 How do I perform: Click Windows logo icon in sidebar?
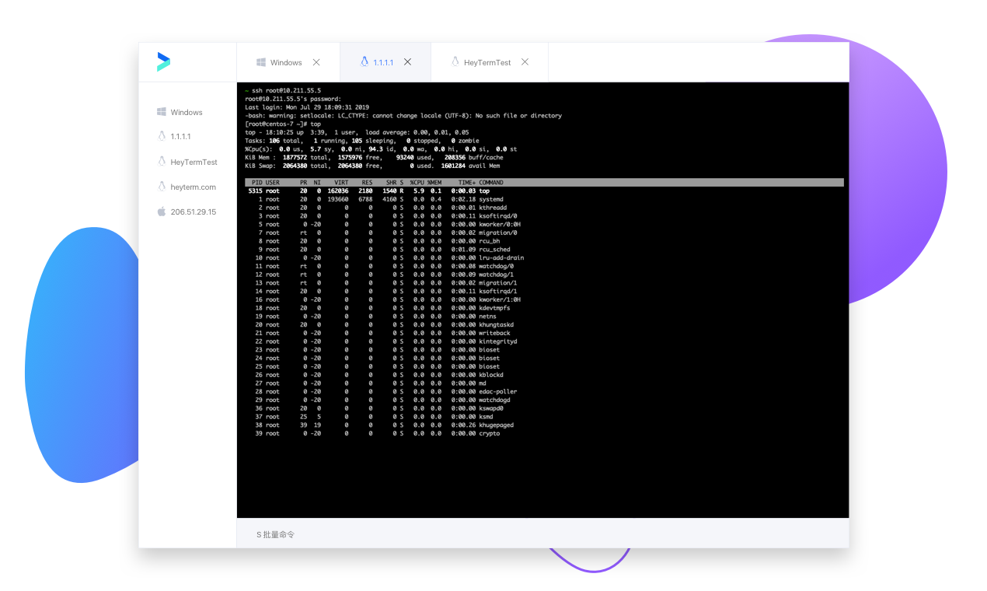click(162, 112)
